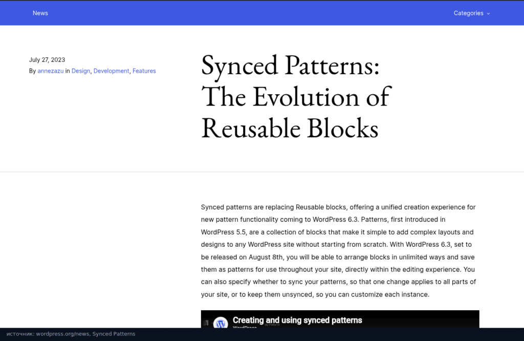
Task: Open the Features category link
Action: [144, 71]
